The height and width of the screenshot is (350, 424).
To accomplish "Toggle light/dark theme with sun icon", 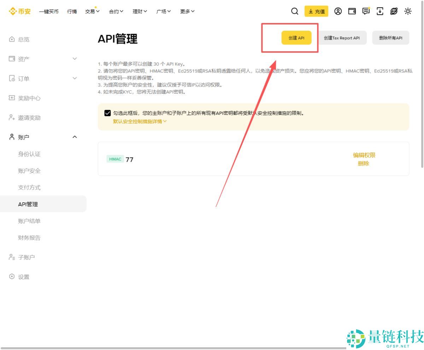I will [x=408, y=11].
